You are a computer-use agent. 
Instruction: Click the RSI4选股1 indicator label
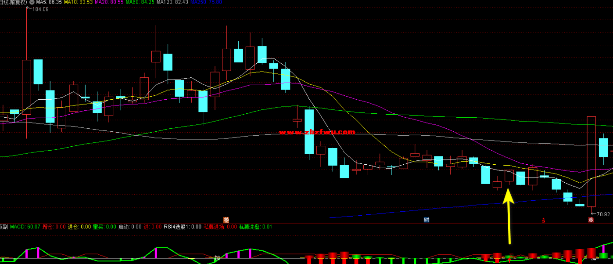[x=183, y=227]
